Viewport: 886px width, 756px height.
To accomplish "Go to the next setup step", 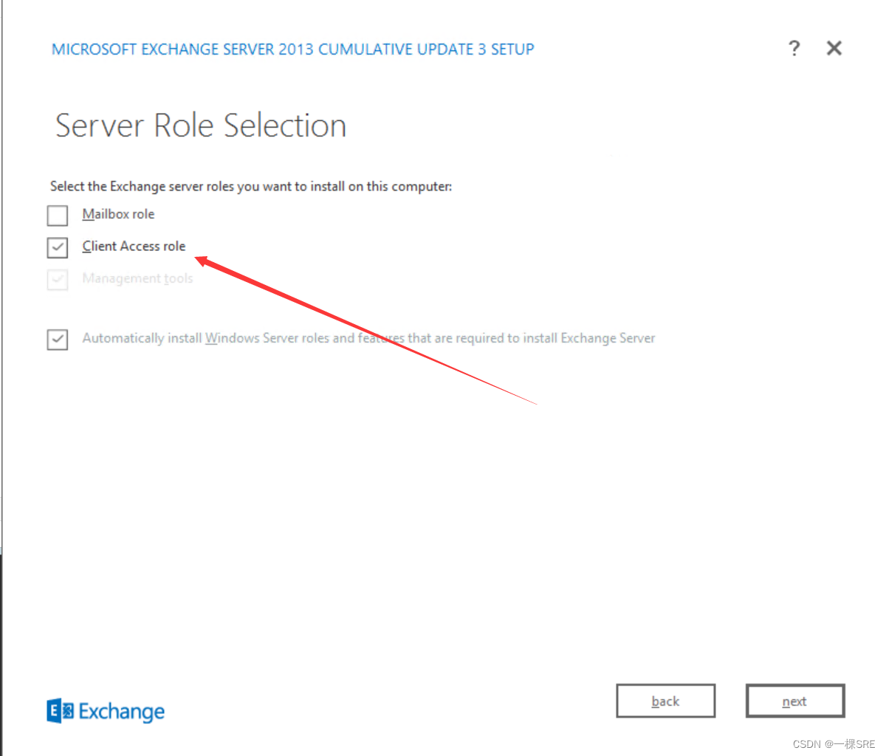I will click(x=795, y=701).
